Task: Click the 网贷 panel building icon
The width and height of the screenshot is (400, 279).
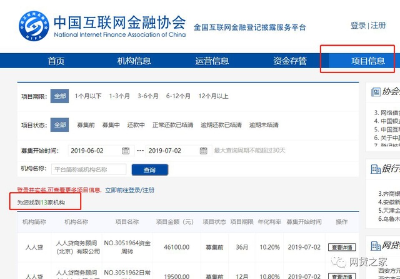Action: [376, 246]
